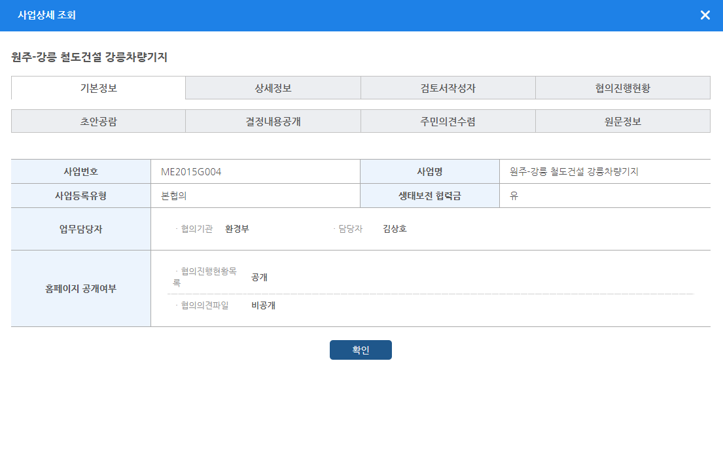Screen dimensions: 723x467
Task: Click the 공개 status for 협의진행현황목록
Action: coord(259,277)
